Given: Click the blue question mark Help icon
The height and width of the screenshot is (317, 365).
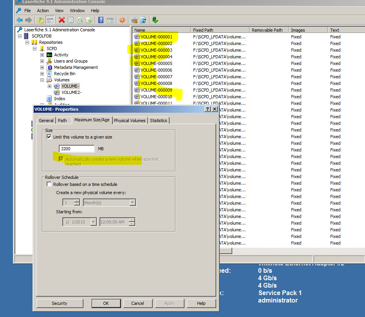Looking at the screenshot, I should [101, 20].
